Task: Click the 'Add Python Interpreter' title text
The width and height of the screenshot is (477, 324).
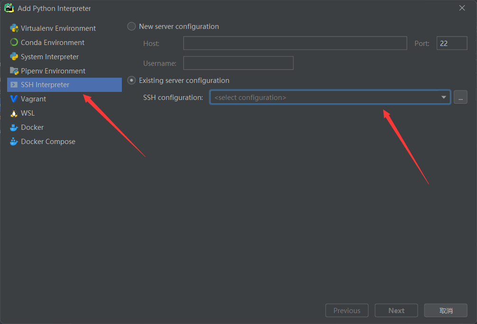Action: coord(54,9)
